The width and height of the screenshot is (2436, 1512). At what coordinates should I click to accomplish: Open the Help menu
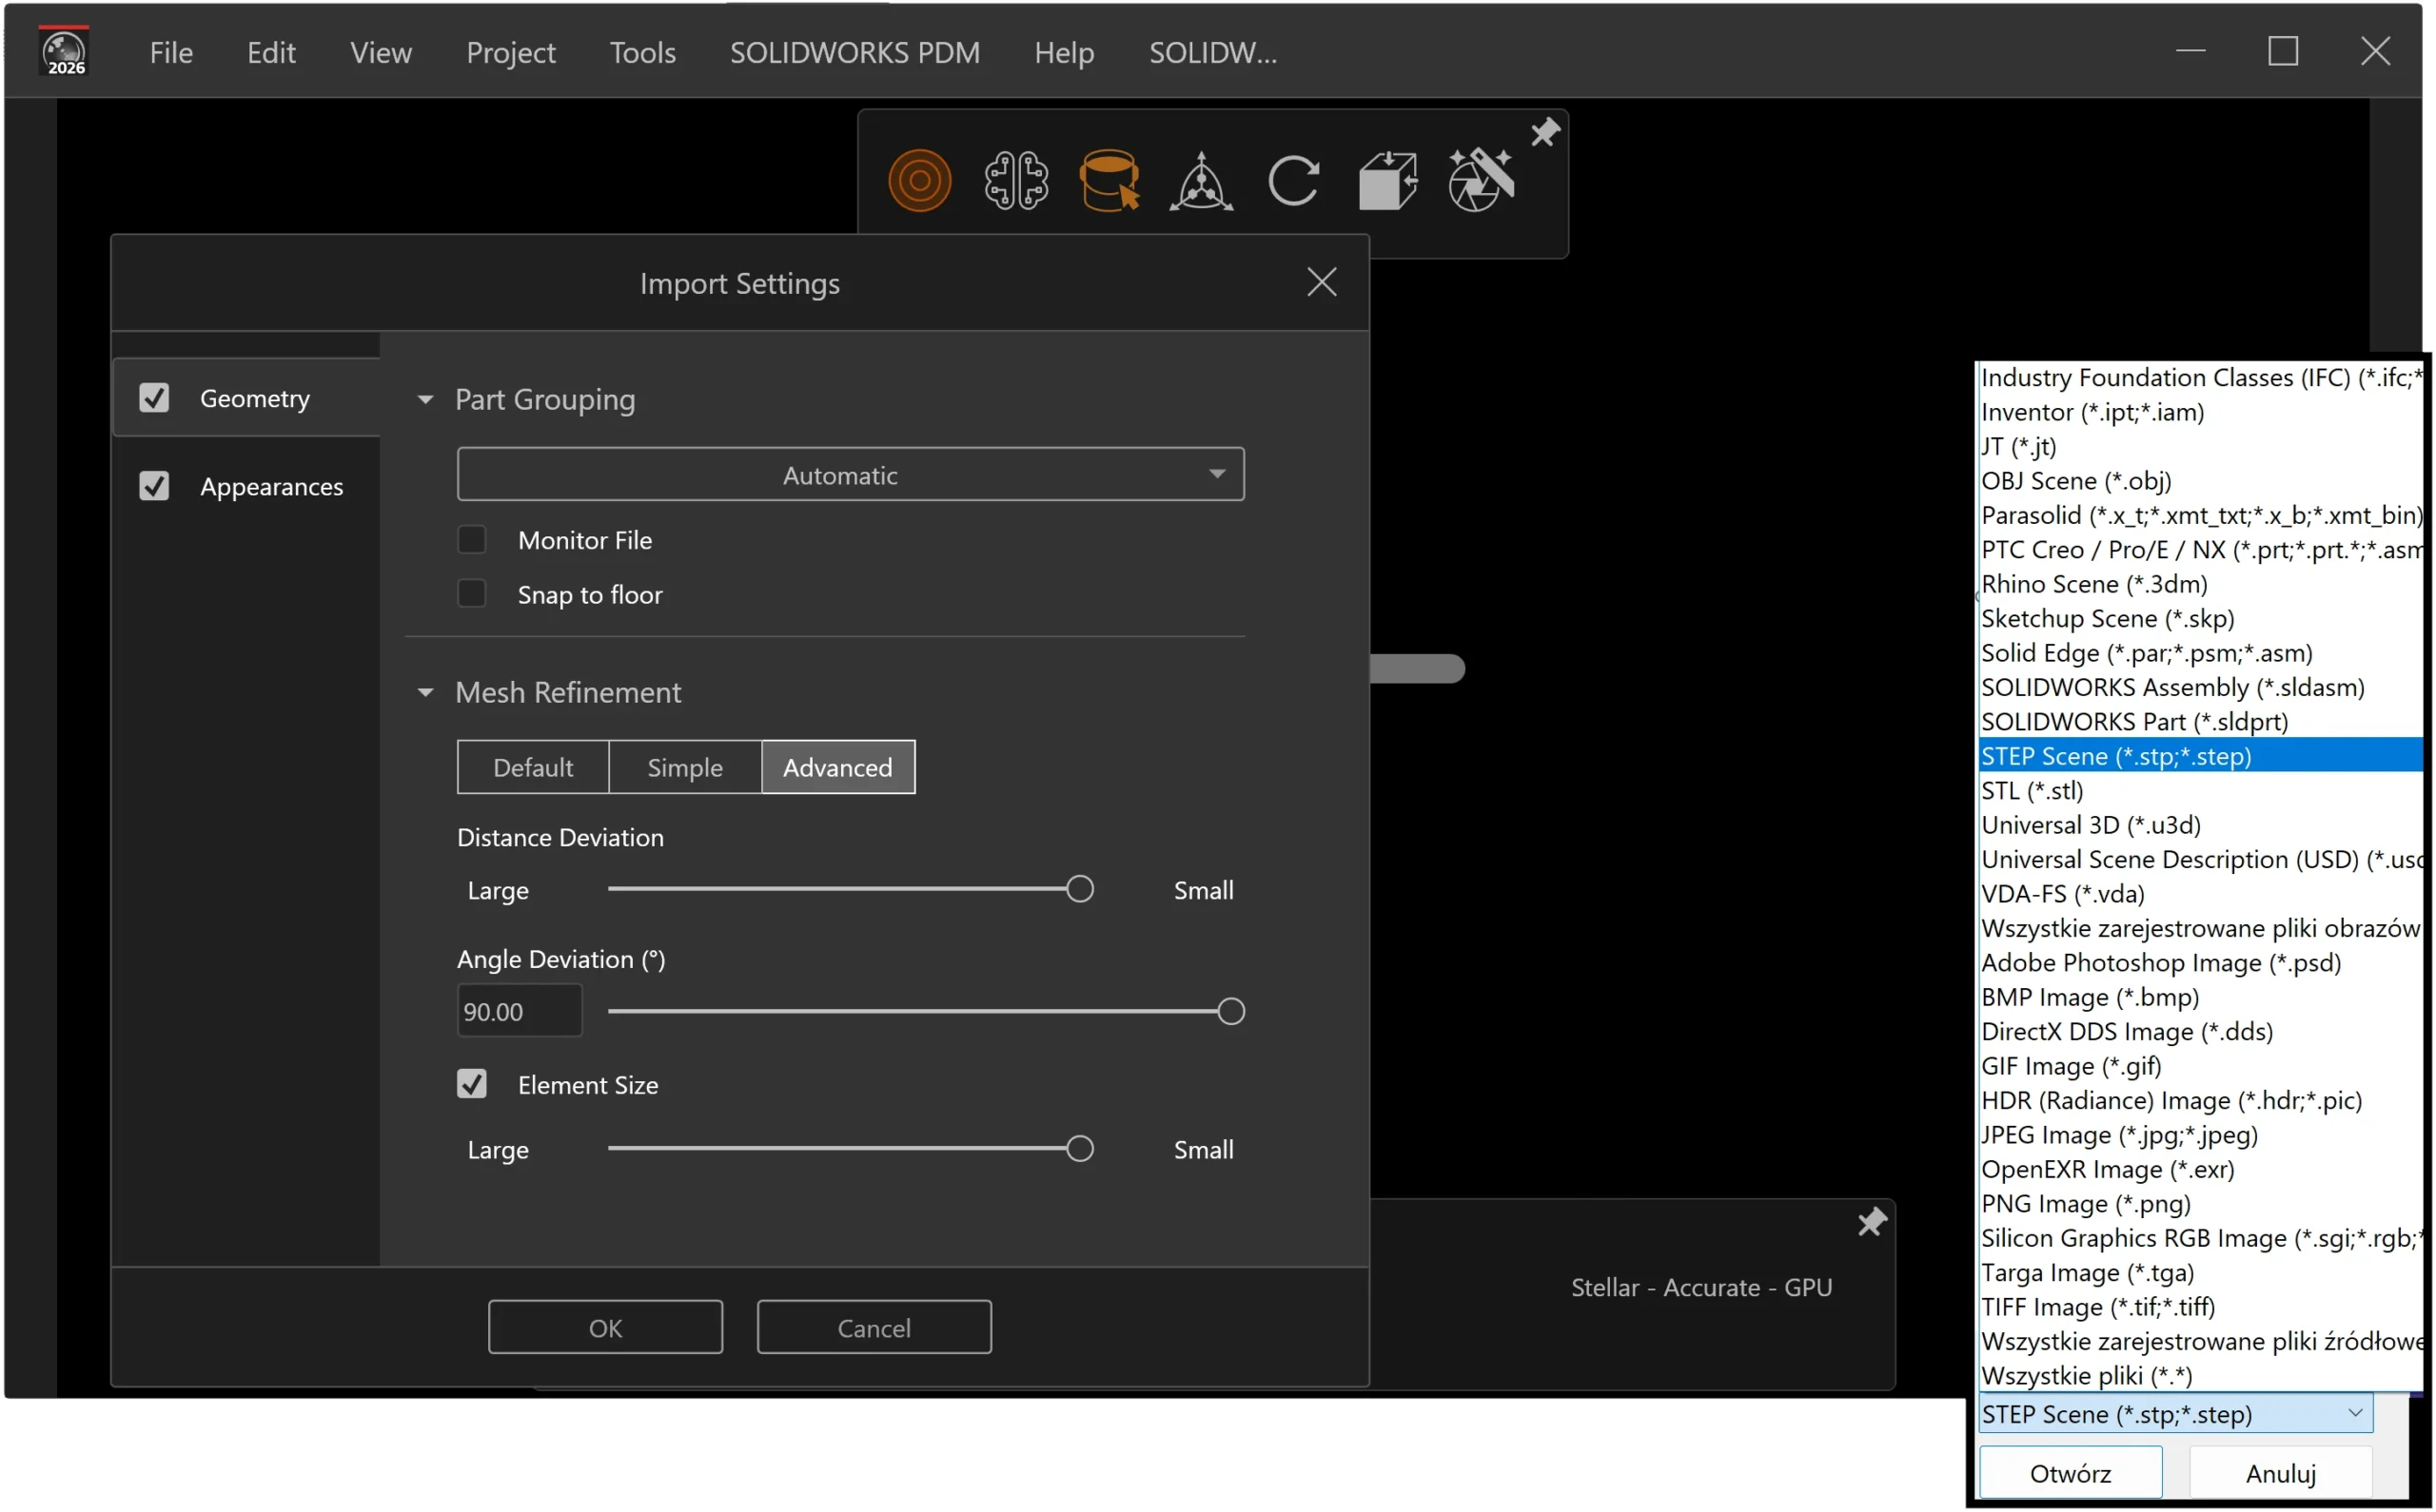click(x=1065, y=52)
